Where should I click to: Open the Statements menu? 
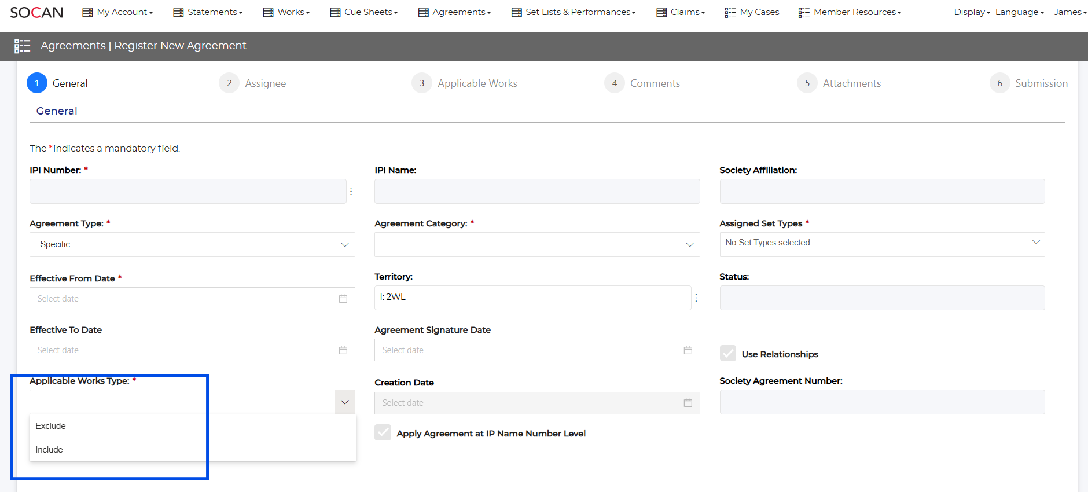pos(208,12)
